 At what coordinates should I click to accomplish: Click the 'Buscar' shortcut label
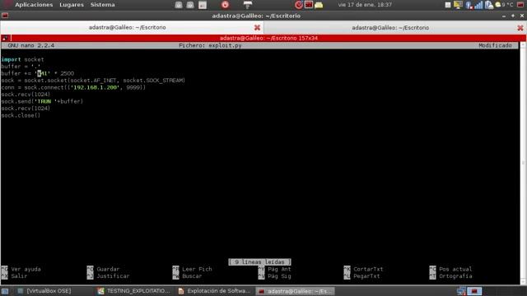coord(192,276)
